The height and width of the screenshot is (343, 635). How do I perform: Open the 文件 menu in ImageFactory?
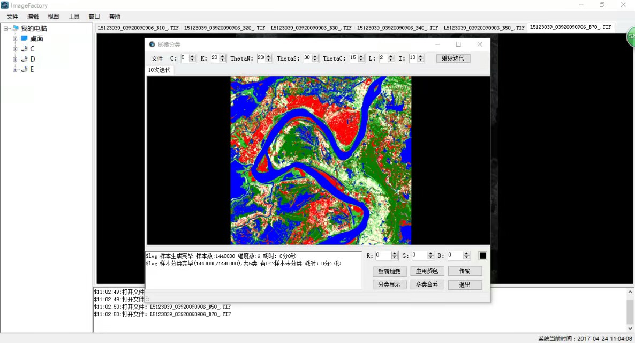tap(12, 17)
